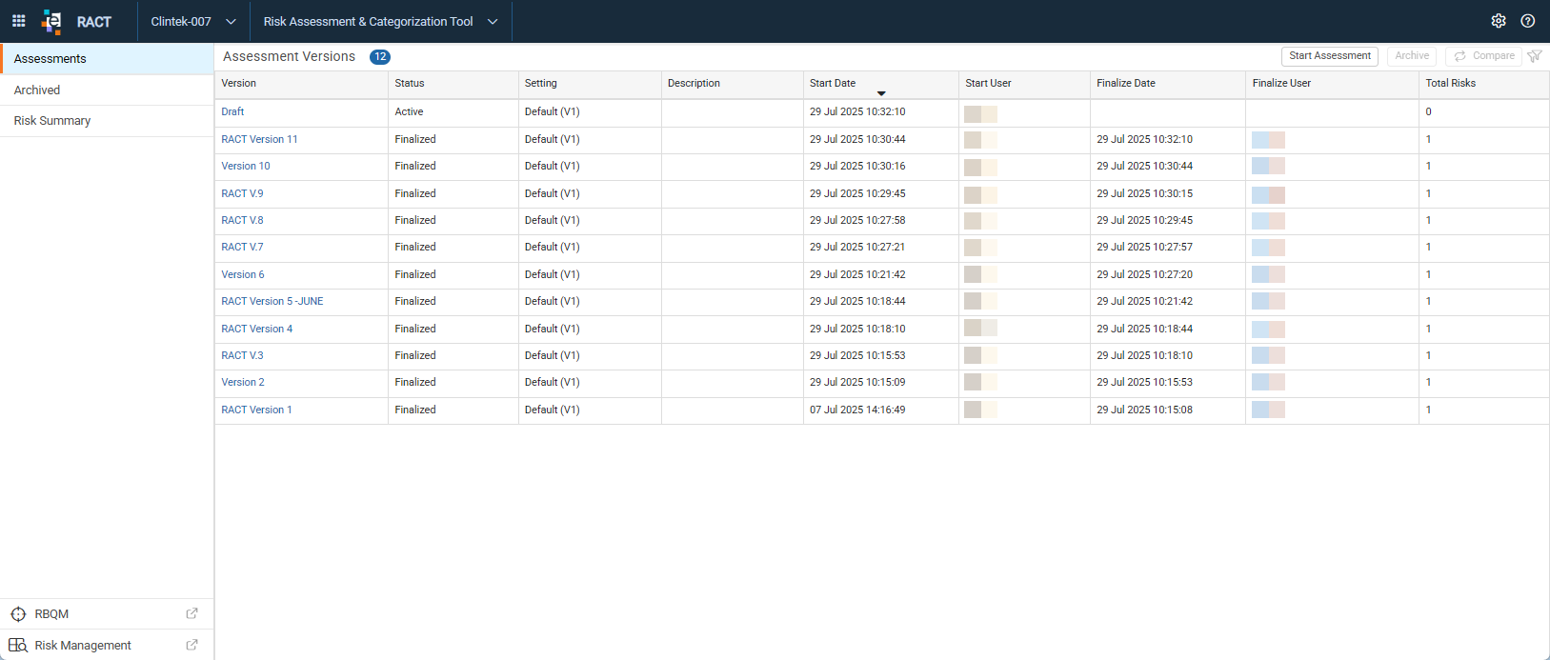
Task: Click the Draft row start user avatar
Action: click(x=980, y=113)
